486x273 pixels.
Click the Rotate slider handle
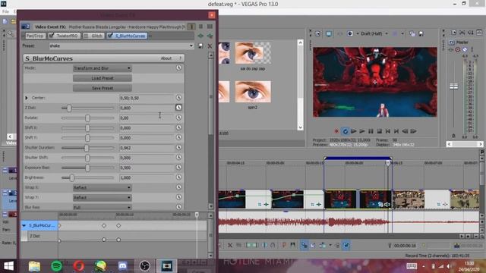click(87, 118)
